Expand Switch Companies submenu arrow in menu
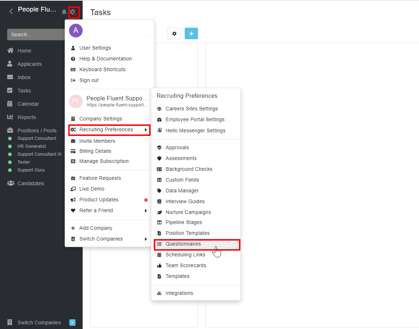The height and width of the screenshot is (329, 419). 146,239
